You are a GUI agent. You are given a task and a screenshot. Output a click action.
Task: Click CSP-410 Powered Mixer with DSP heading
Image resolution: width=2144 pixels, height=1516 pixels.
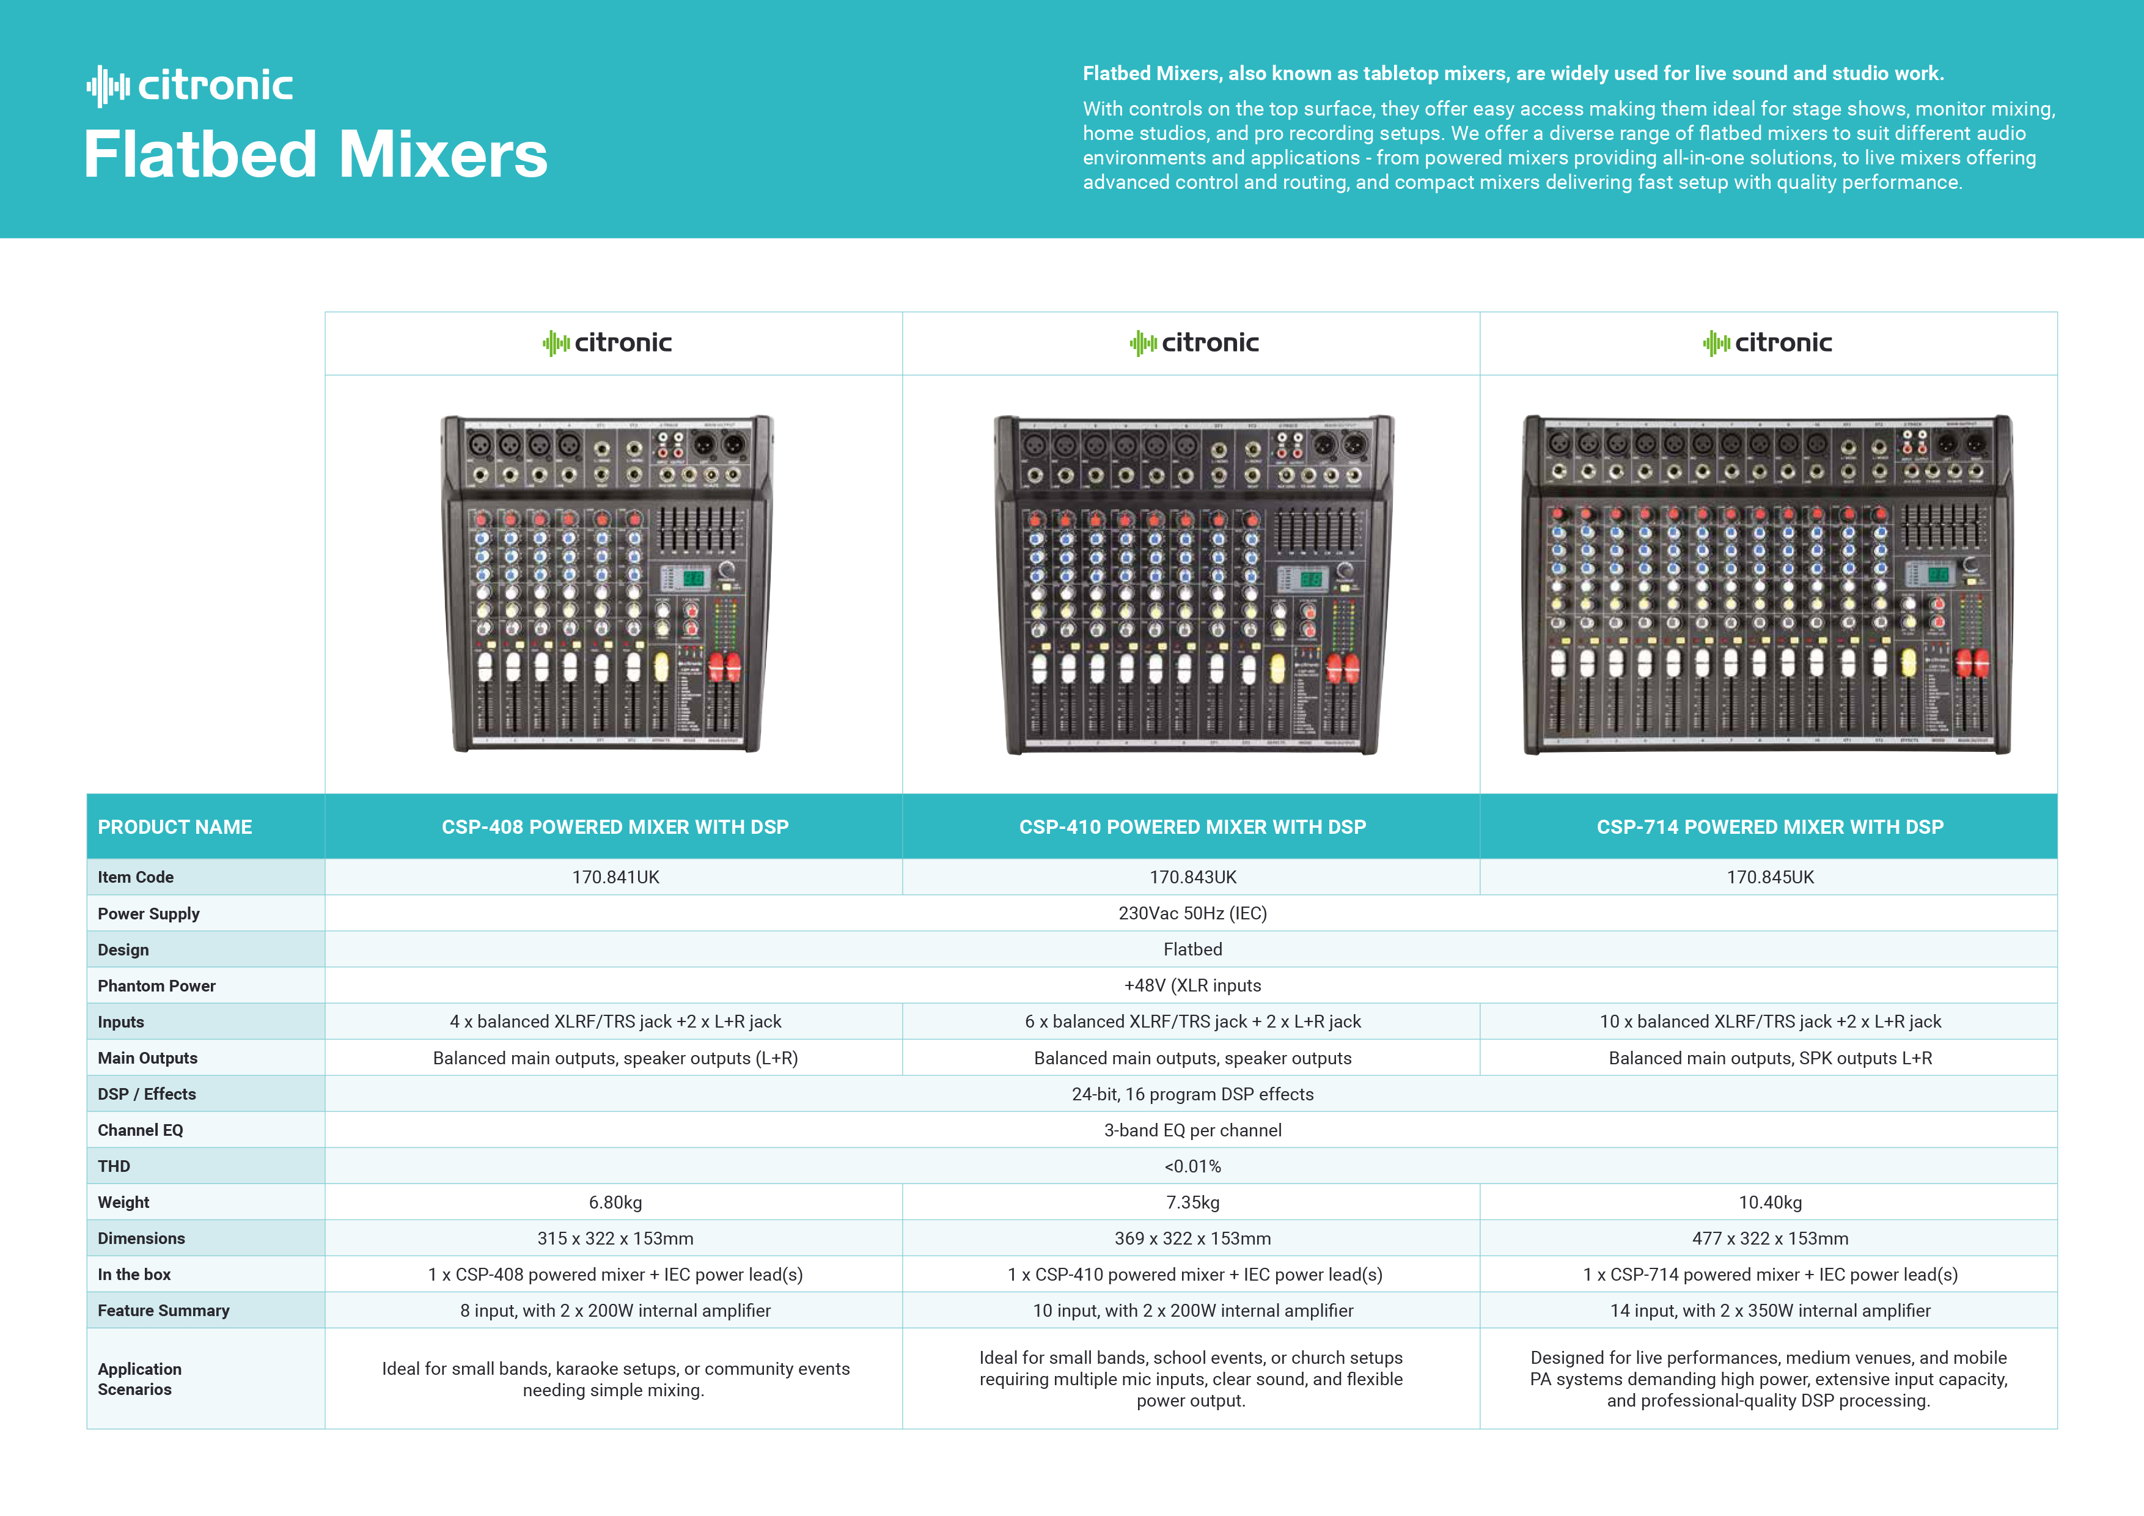[x=1192, y=826]
